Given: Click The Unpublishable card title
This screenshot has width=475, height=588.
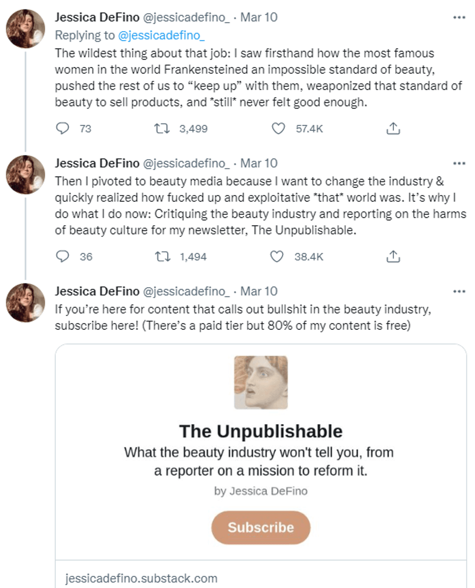Looking at the screenshot, I should [x=261, y=431].
